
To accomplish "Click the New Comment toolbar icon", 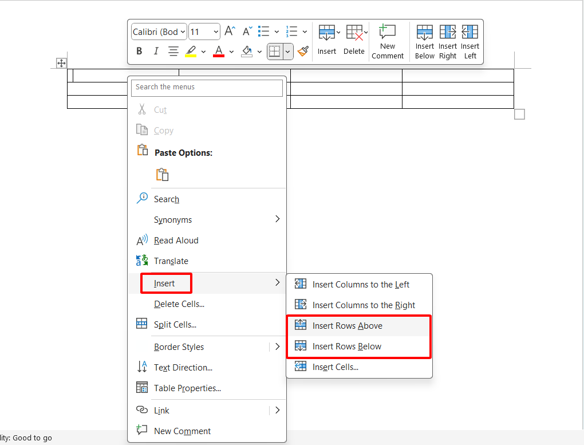I will (388, 41).
